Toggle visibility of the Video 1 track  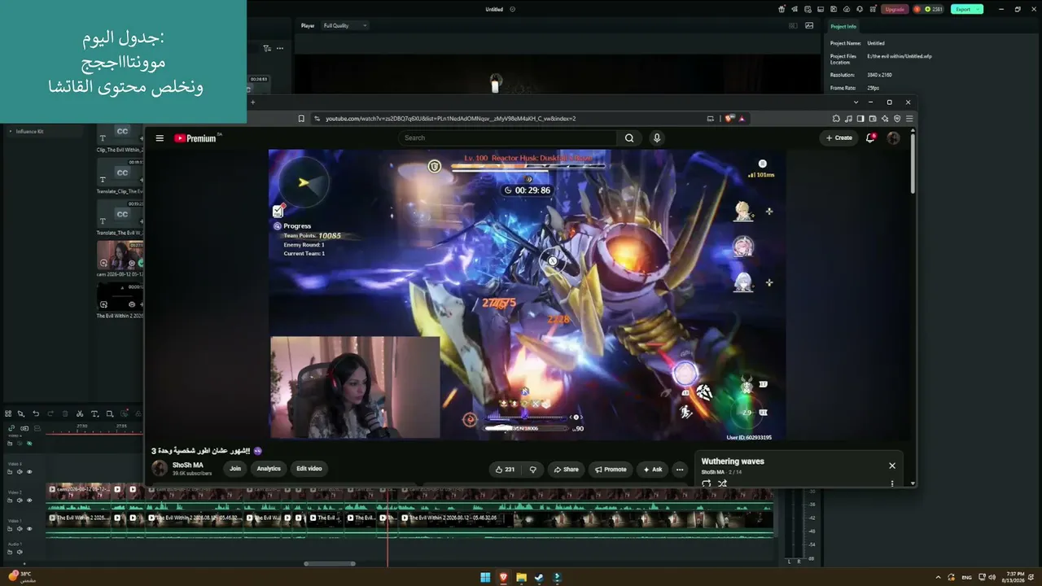[29, 529]
